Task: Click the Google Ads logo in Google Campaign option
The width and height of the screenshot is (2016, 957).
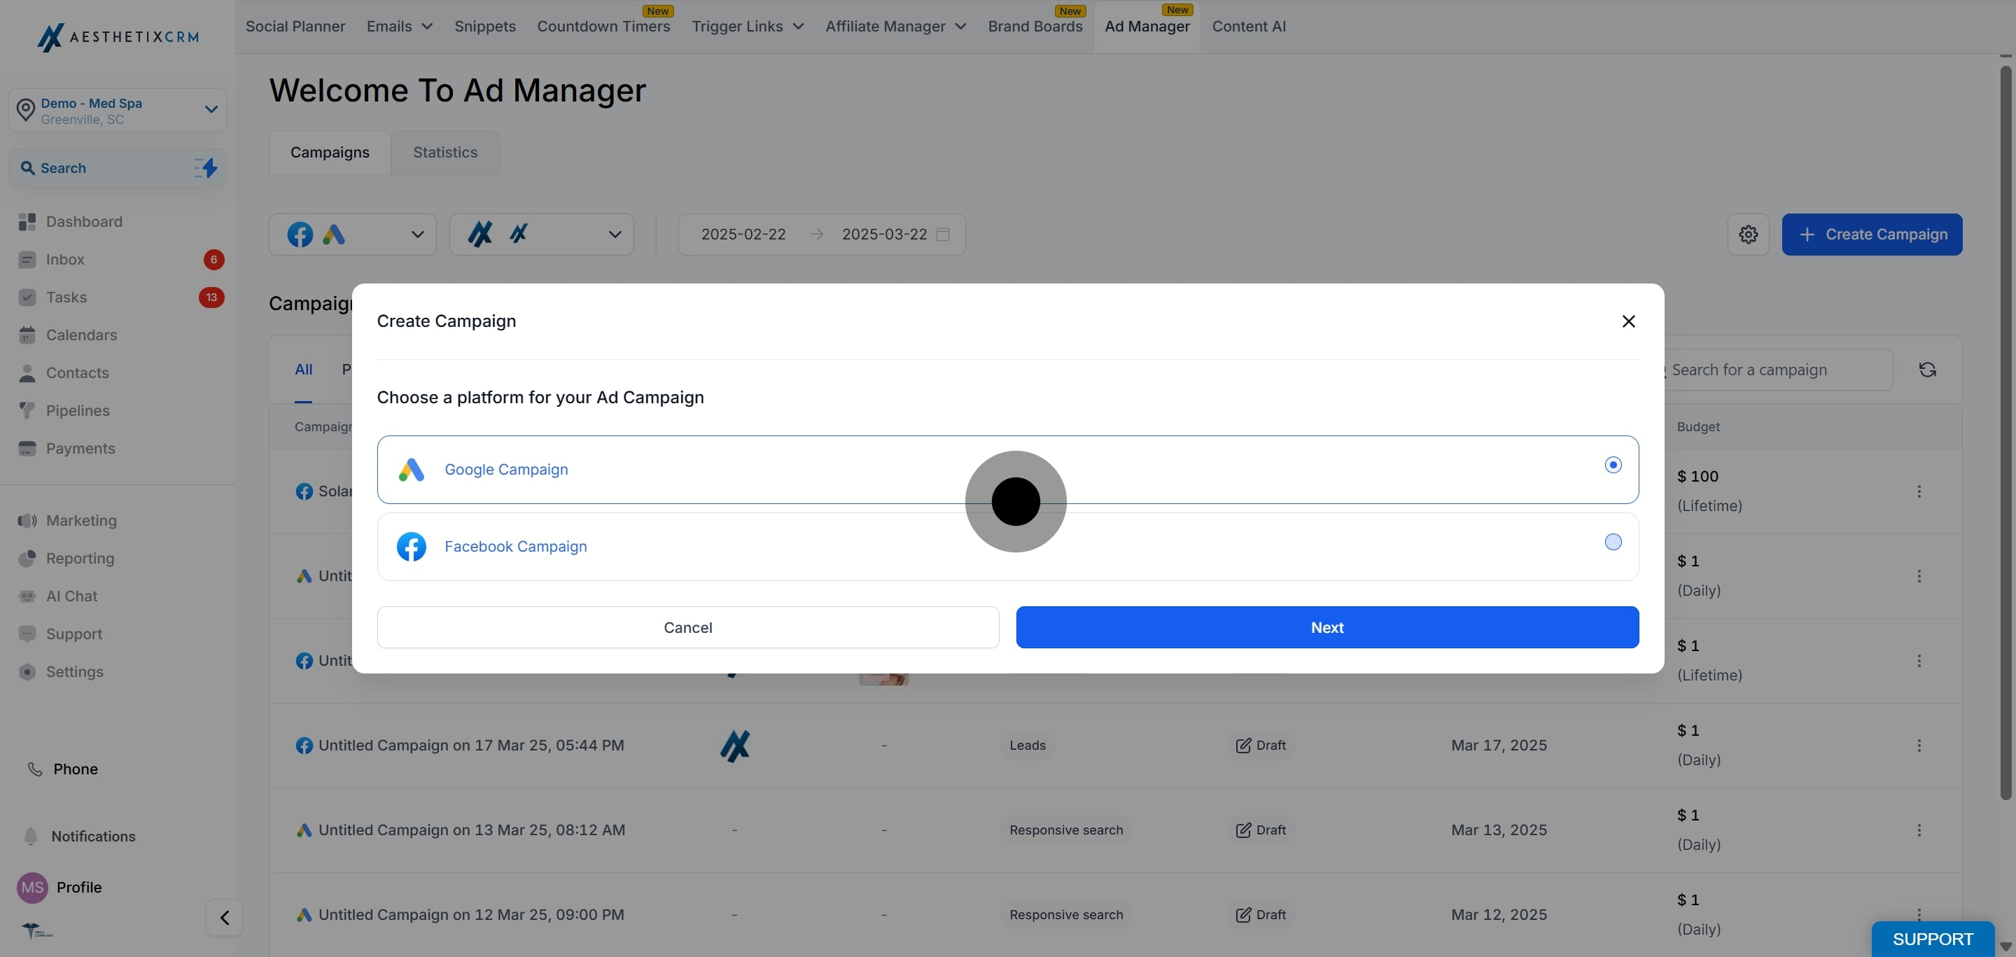Action: tap(412, 470)
